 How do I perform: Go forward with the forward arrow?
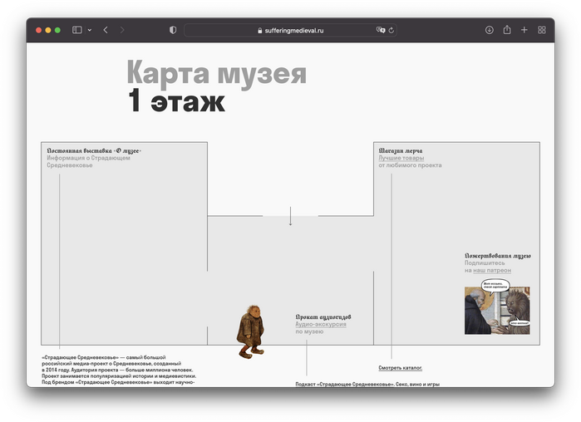[122, 30]
